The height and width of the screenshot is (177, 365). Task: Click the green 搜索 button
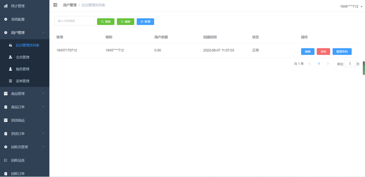(106, 21)
